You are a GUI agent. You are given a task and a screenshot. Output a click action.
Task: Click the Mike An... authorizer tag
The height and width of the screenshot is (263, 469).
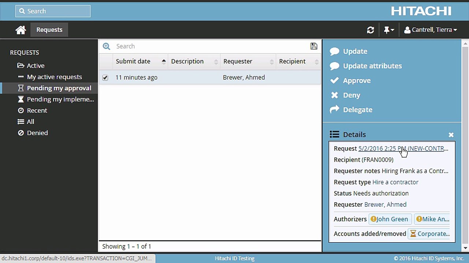432,219
